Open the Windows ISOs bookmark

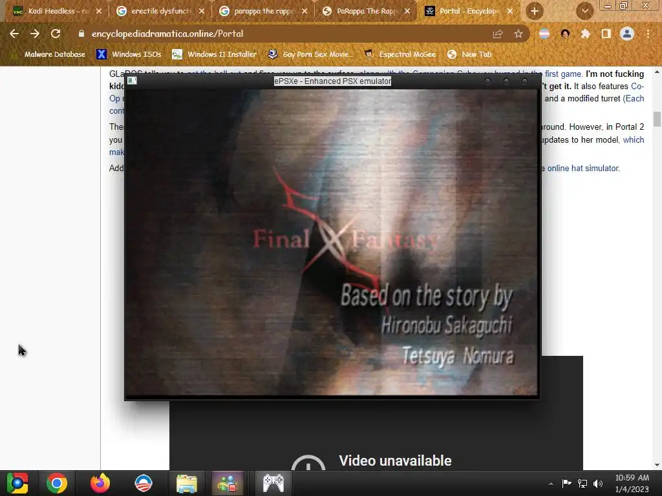coord(129,54)
